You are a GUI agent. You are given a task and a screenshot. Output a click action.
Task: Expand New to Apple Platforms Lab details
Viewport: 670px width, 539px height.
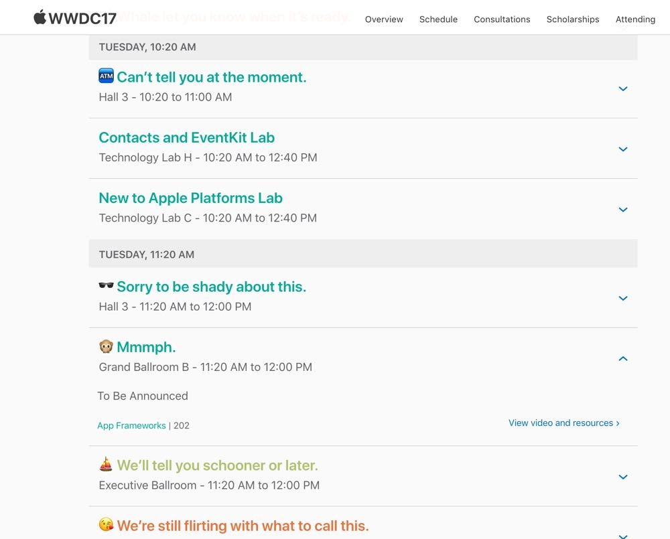623,210
